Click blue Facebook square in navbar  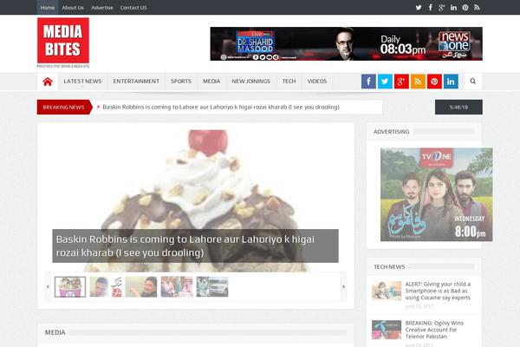pos(368,82)
